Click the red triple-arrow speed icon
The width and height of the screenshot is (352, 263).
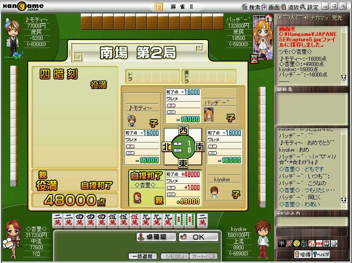tap(319, 243)
